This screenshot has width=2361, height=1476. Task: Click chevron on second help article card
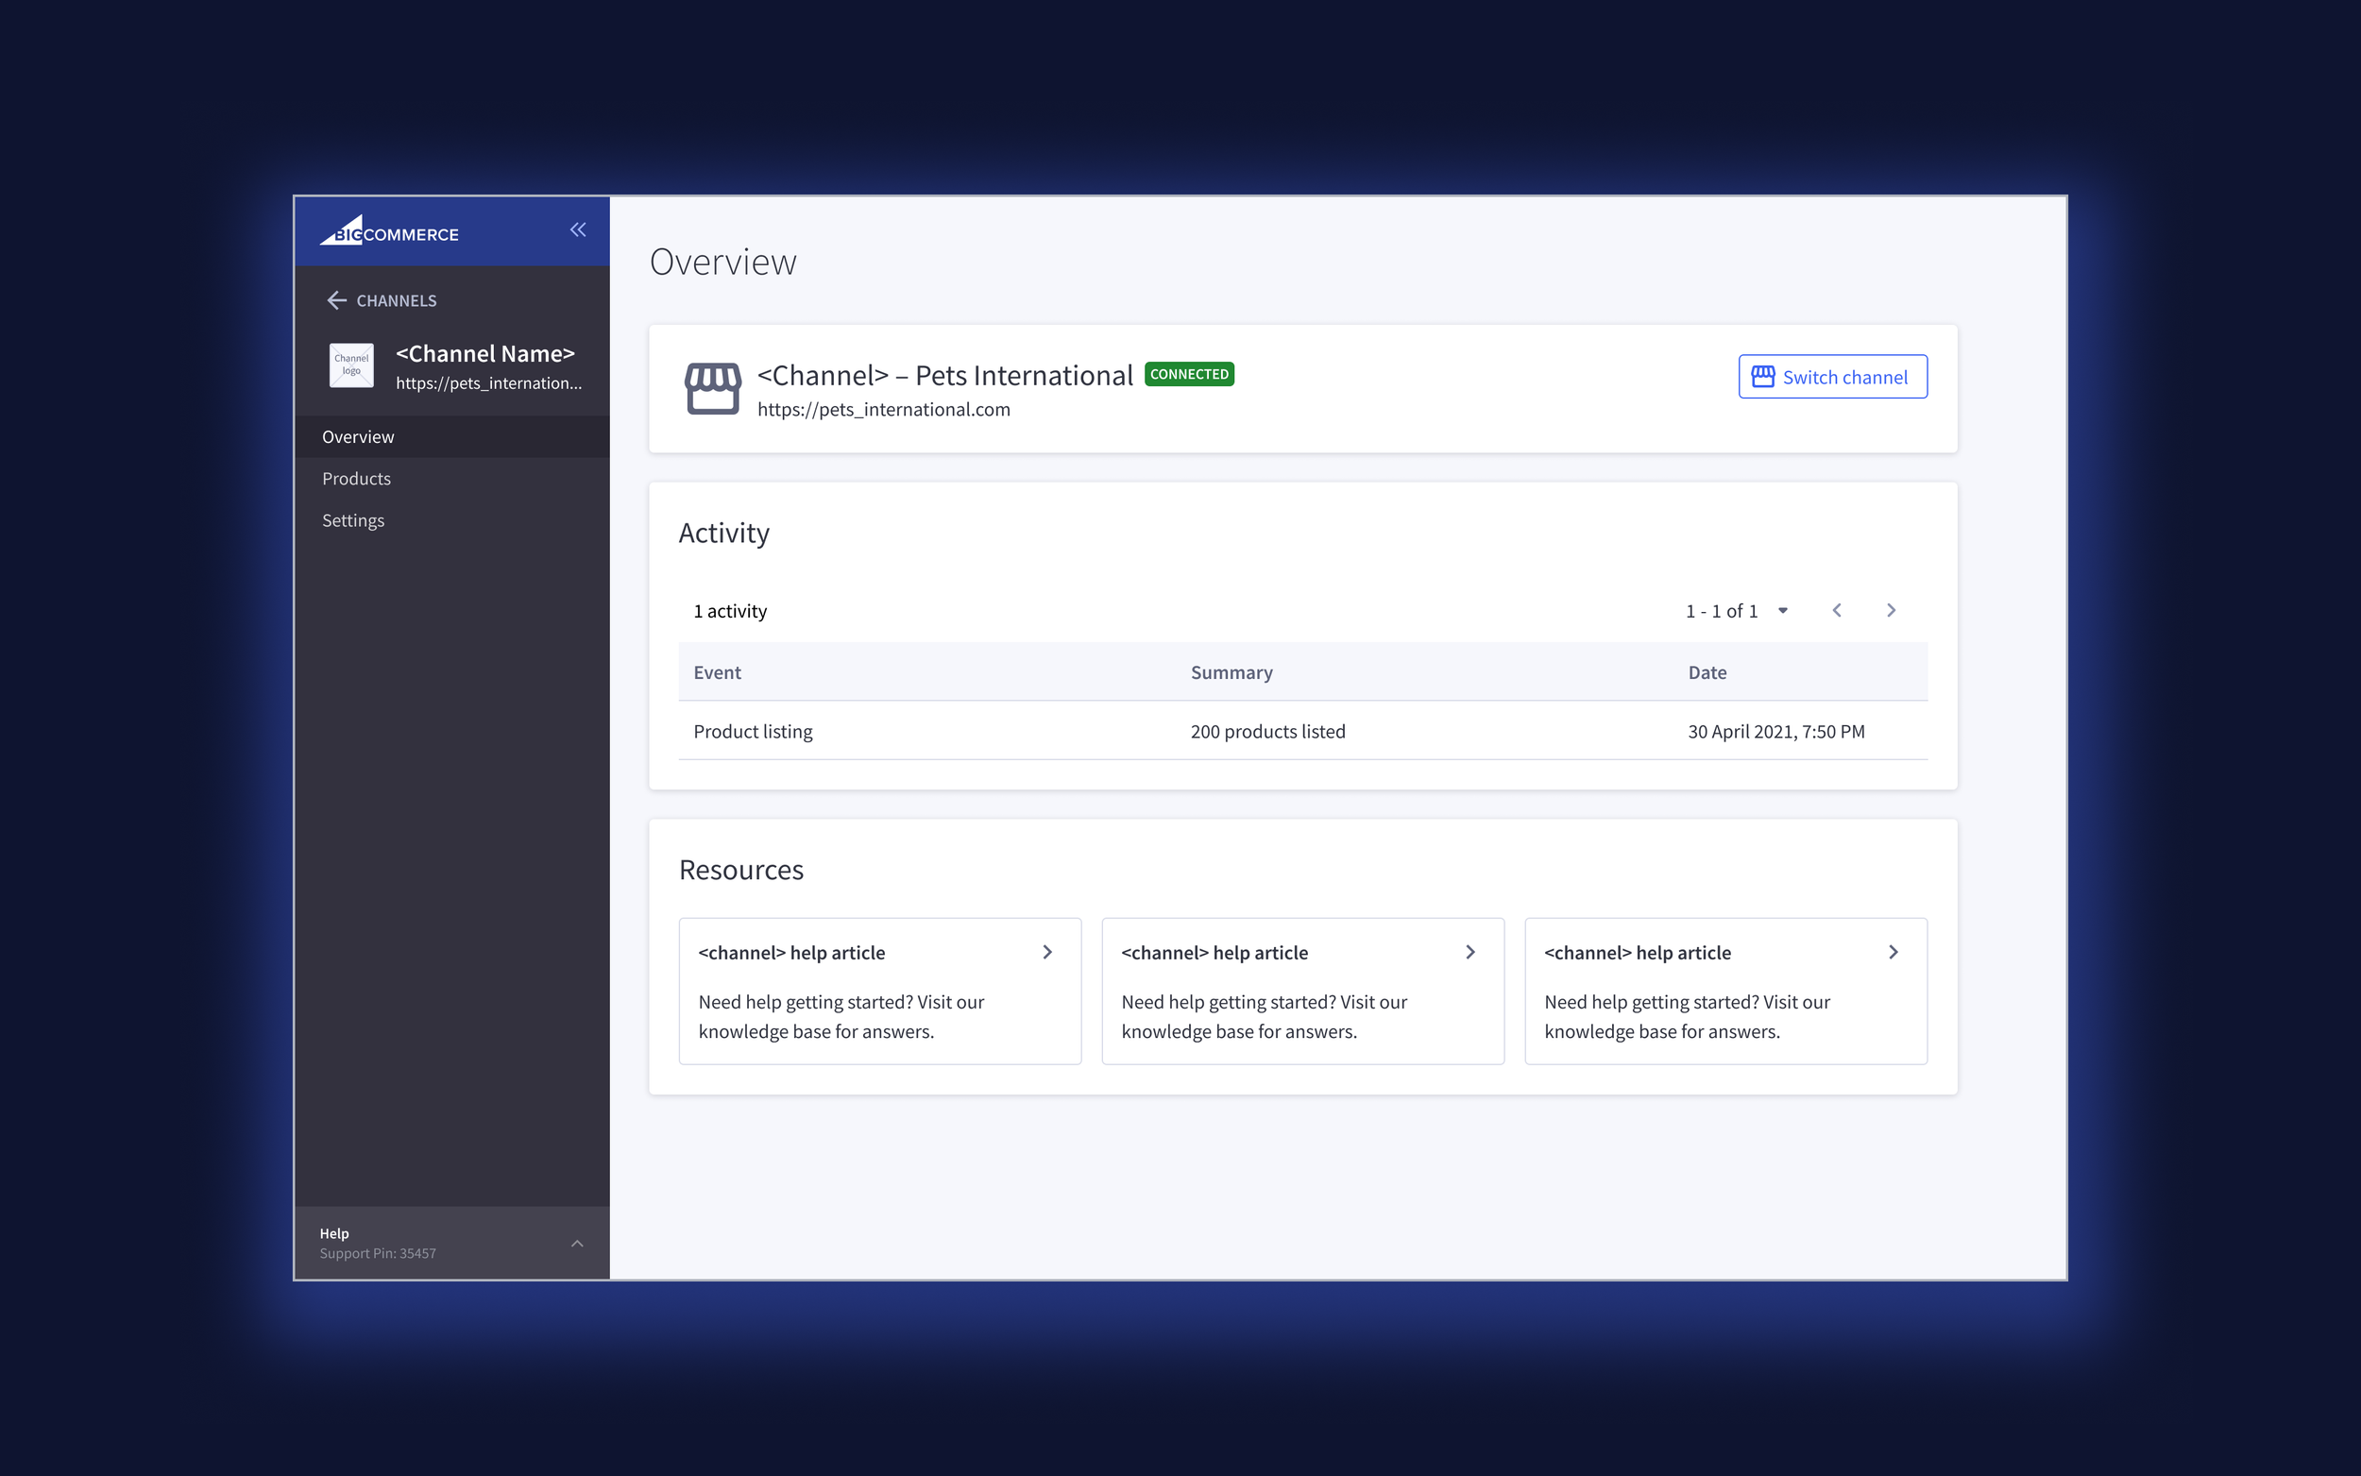(x=1469, y=952)
